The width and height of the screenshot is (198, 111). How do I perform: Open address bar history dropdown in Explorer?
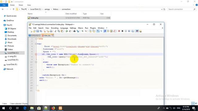[161, 9]
